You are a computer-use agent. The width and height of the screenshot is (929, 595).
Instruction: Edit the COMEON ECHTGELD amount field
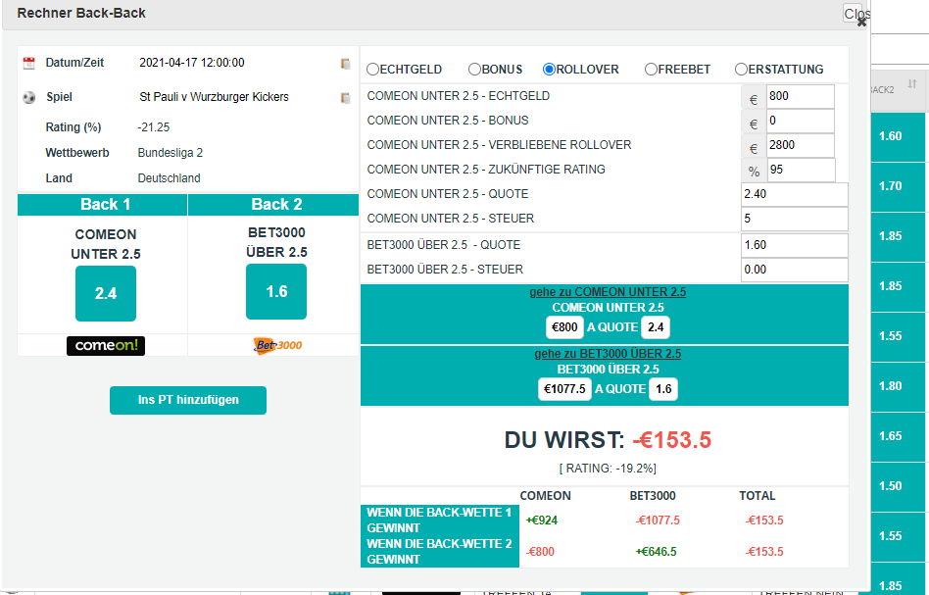tap(800, 97)
